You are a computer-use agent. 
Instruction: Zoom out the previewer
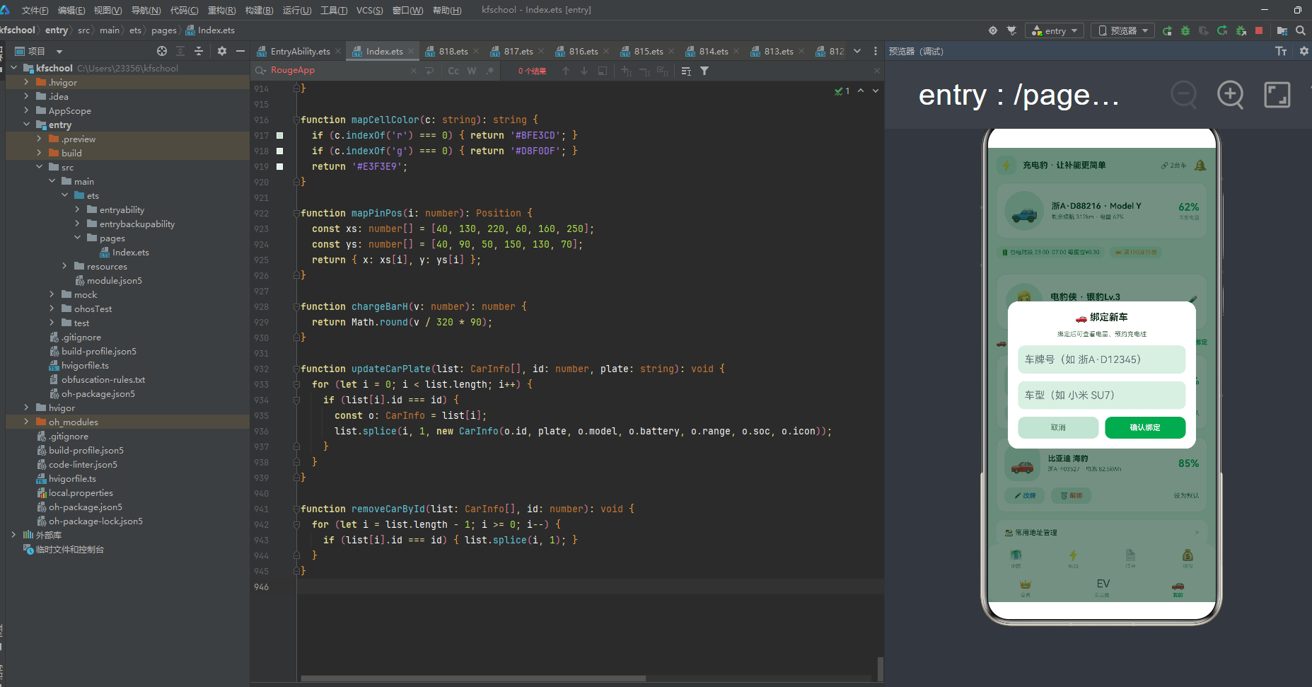(1184, 95)
